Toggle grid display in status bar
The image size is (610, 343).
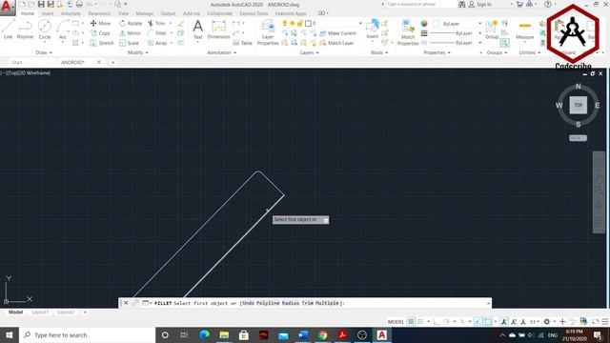pyautogui.click(x=411, y=322)
